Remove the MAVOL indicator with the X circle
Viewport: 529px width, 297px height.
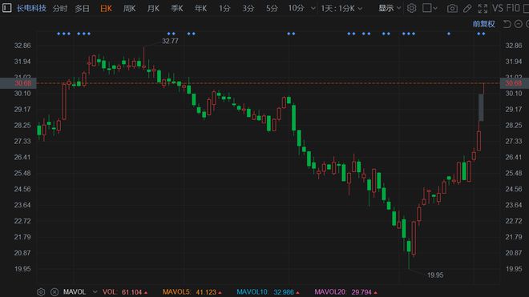click(x=55, y=292)
